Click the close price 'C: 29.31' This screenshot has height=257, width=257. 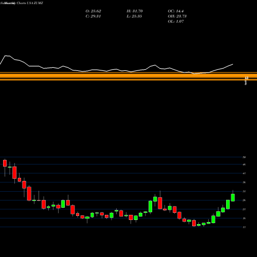tap(93, 16)
